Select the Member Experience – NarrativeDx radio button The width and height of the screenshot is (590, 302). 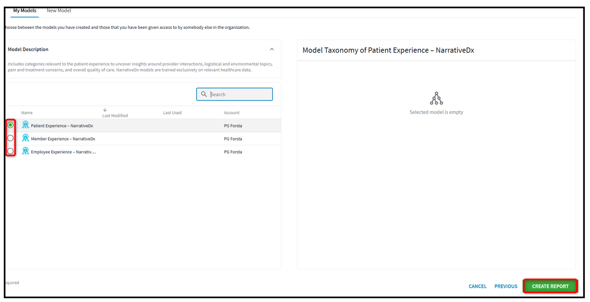tap(10, 138)
